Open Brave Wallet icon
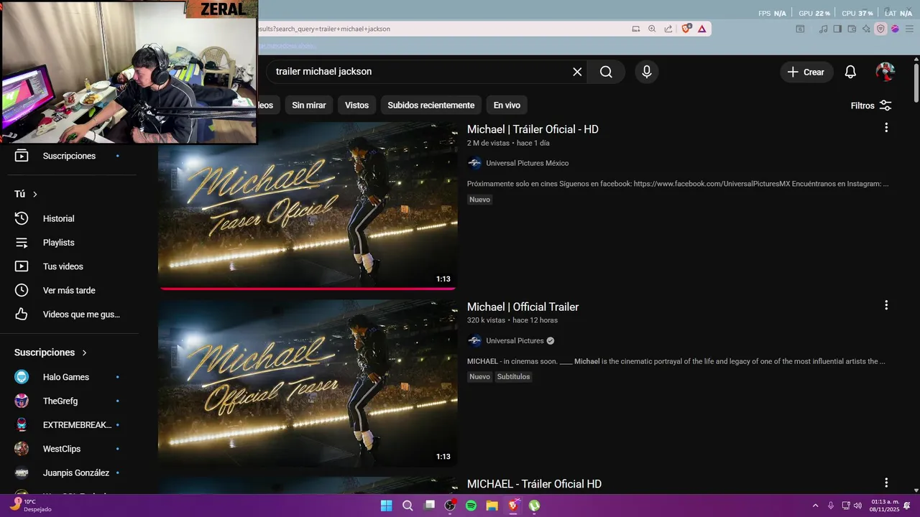Viewport: 920px width, 517px height. coord(852,29)
